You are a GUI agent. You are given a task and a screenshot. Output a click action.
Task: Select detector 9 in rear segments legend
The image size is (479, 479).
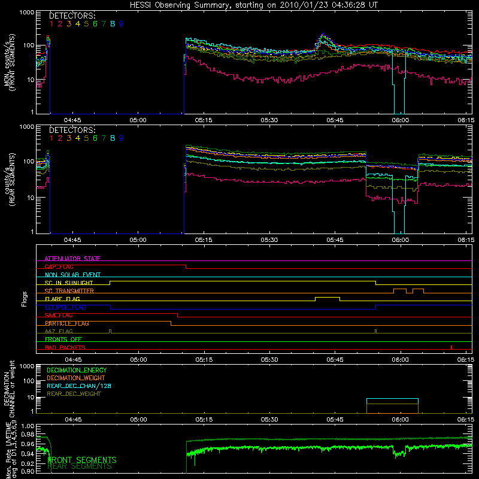click(x=122, y=138)
